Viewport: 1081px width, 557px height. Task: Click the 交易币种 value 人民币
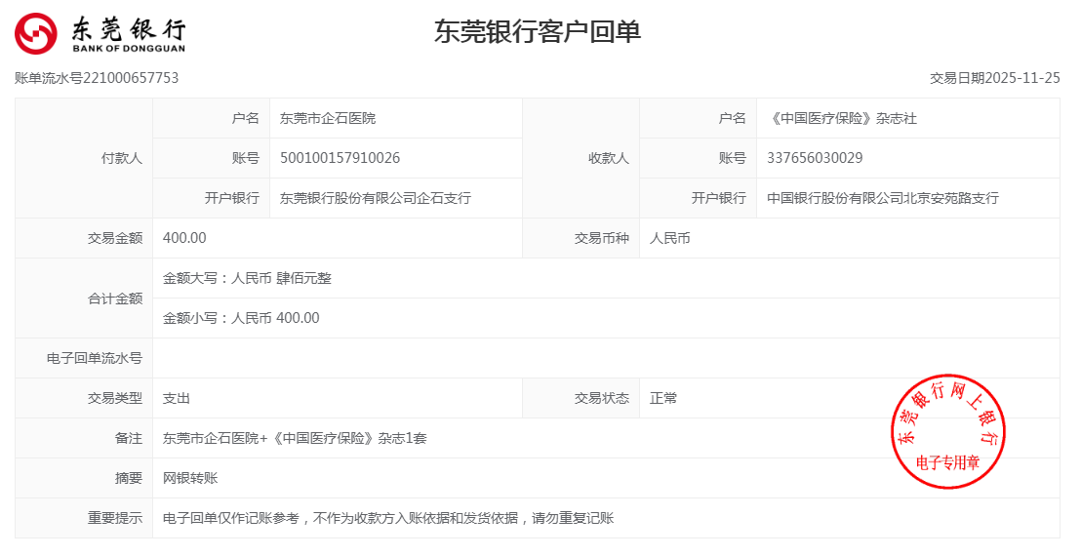click(x=669, y=238)
